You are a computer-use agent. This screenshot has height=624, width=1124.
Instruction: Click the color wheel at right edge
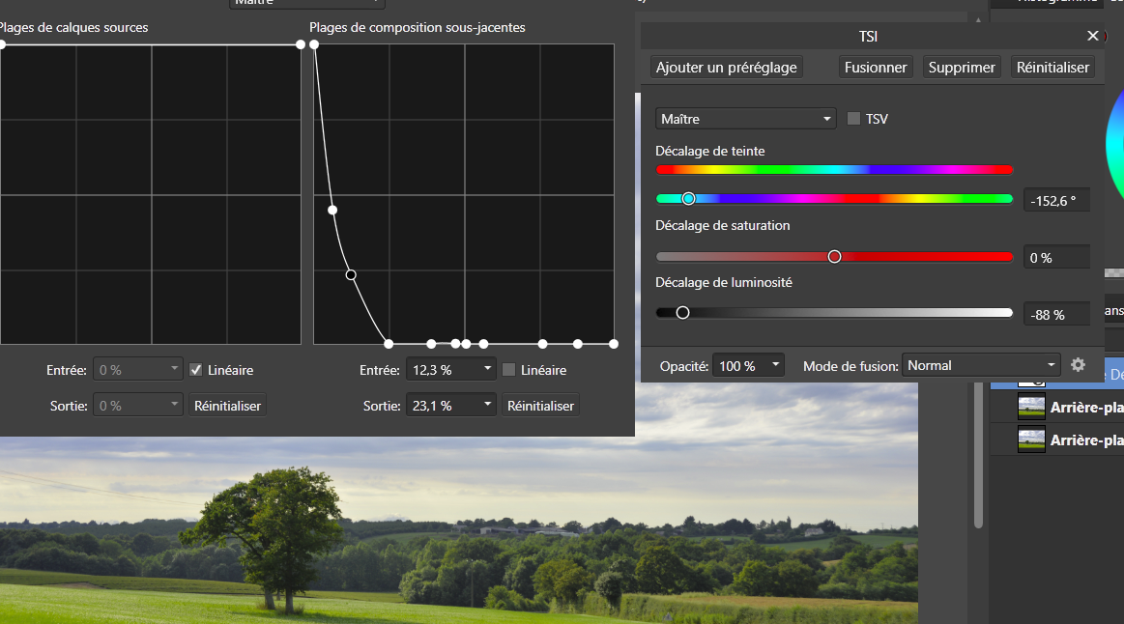pyautogui.click(x=1114, y=147)
